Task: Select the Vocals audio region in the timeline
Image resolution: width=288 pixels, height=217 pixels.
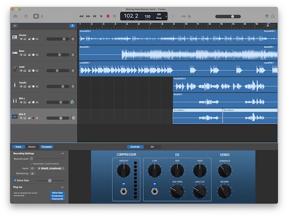Action: 225,85
